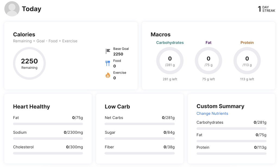
Task: Click the 1 Day Streak counter
Action: pyautogui.click(x=266, y=9)
